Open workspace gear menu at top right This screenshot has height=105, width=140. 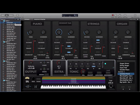click(138, 19)
